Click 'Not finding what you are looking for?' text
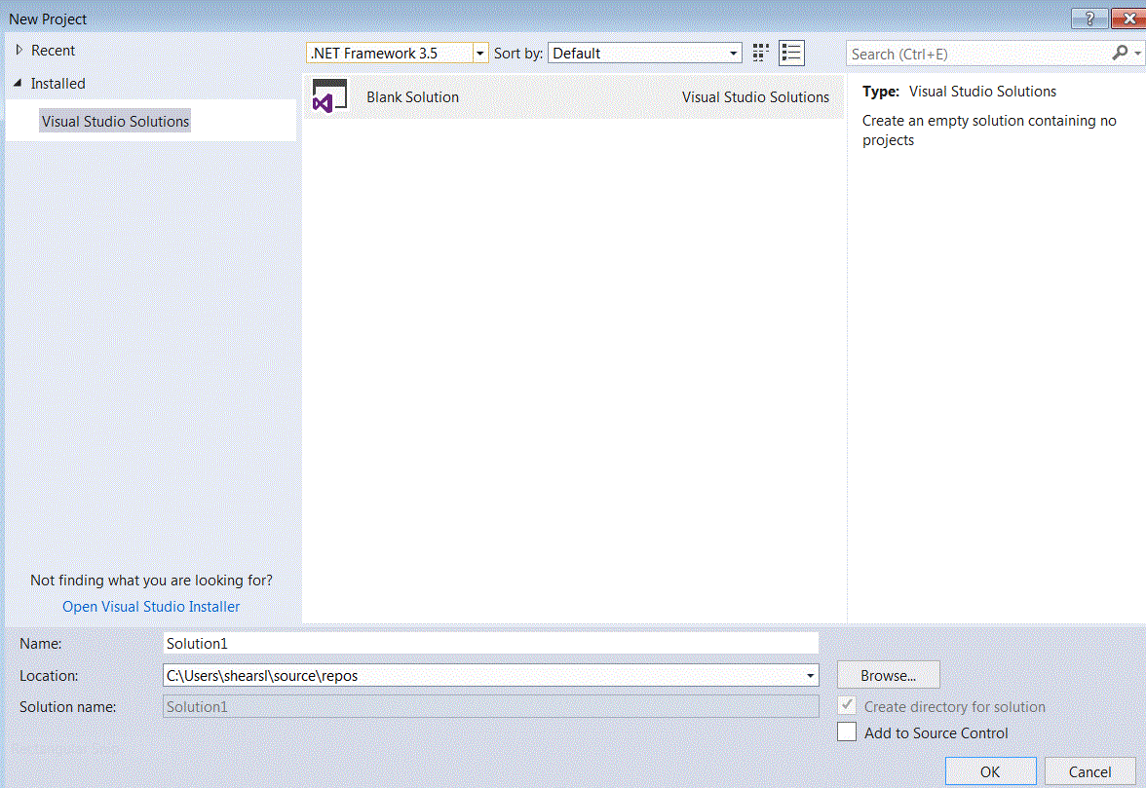 [x=151, y=581]
